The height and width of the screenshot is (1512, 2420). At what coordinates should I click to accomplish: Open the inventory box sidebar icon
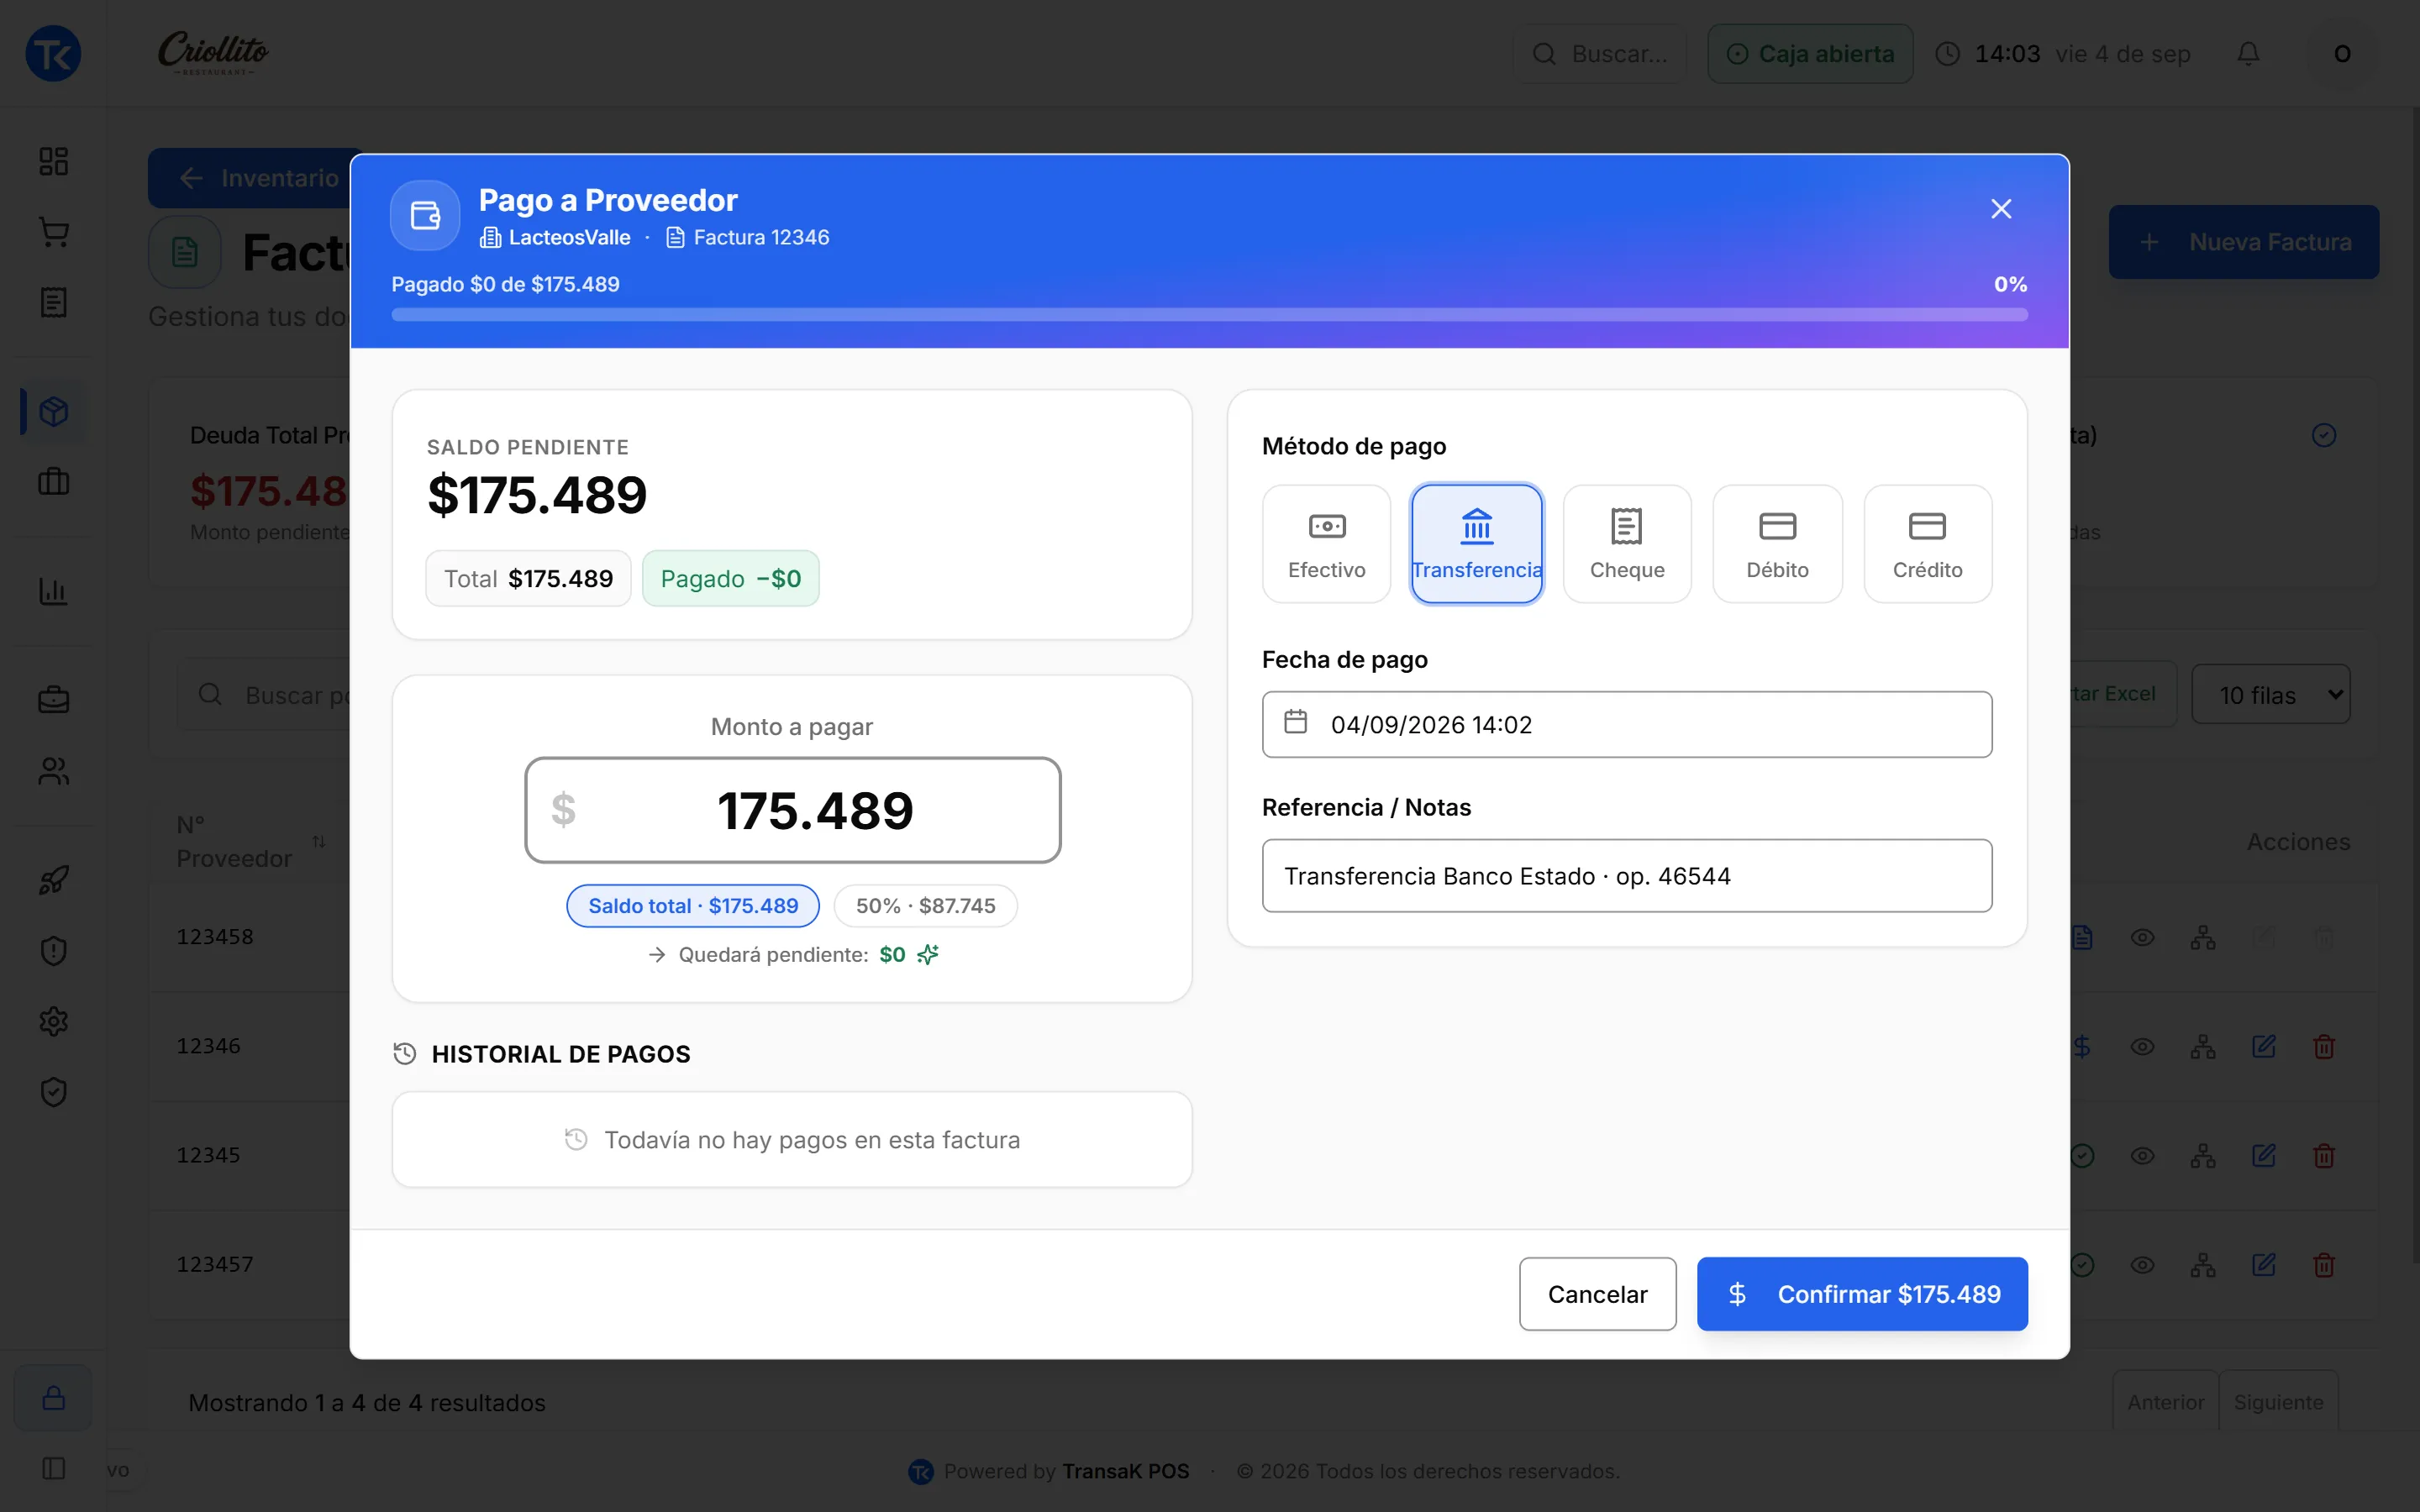point(53,412)
